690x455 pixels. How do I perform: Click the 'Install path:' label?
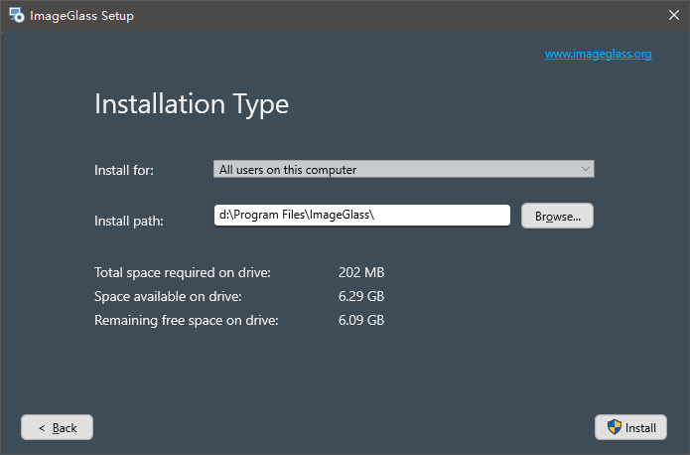coord(128,221)
